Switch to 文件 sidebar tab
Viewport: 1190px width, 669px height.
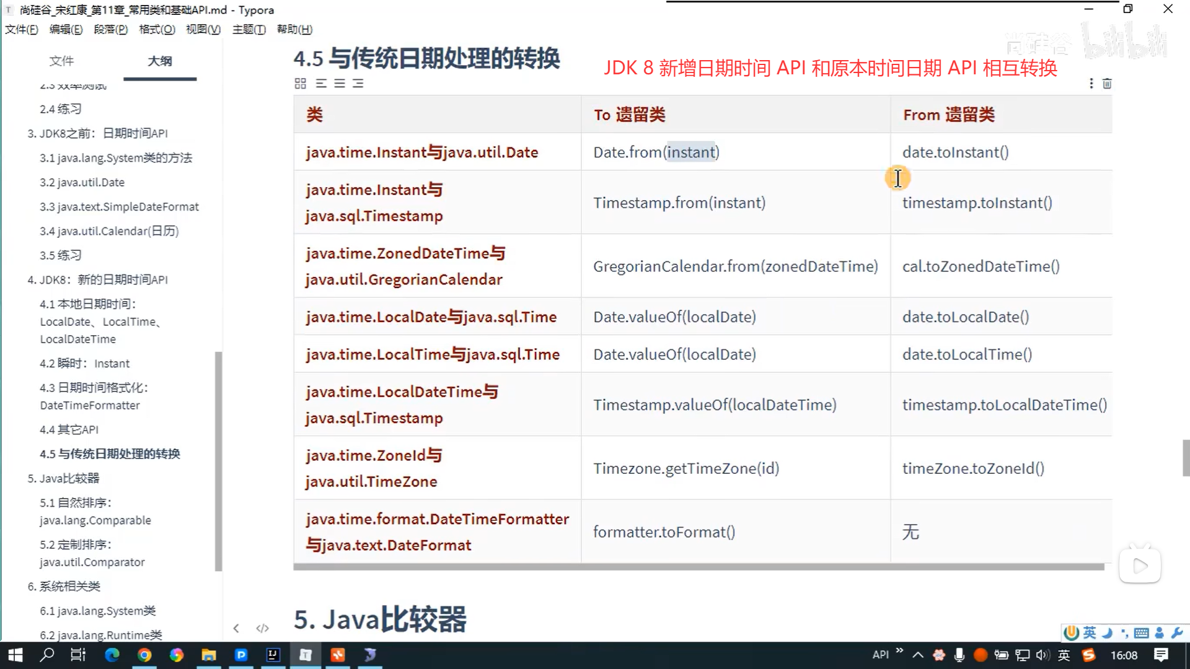tap(61, 61)
